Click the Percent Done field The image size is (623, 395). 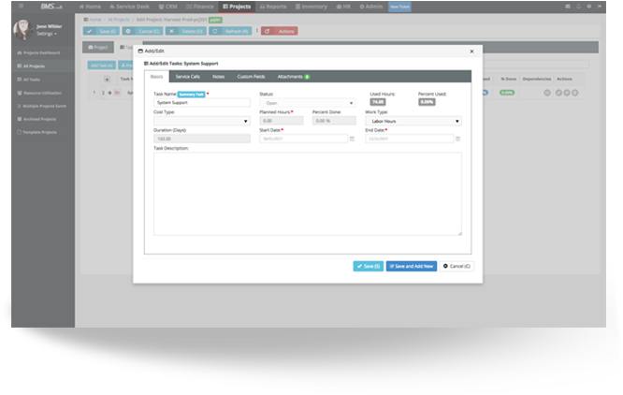tap(334, 121)
